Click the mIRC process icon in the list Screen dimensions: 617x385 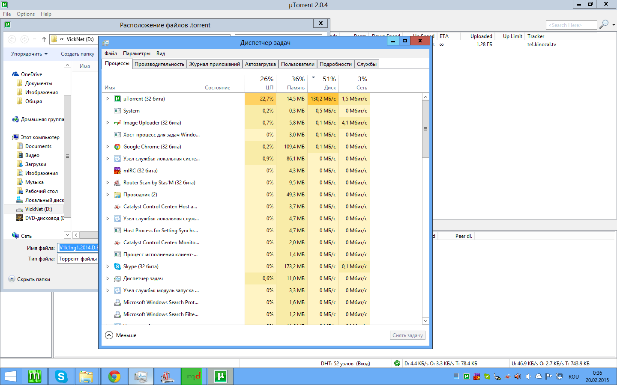[x=117, y=171]
